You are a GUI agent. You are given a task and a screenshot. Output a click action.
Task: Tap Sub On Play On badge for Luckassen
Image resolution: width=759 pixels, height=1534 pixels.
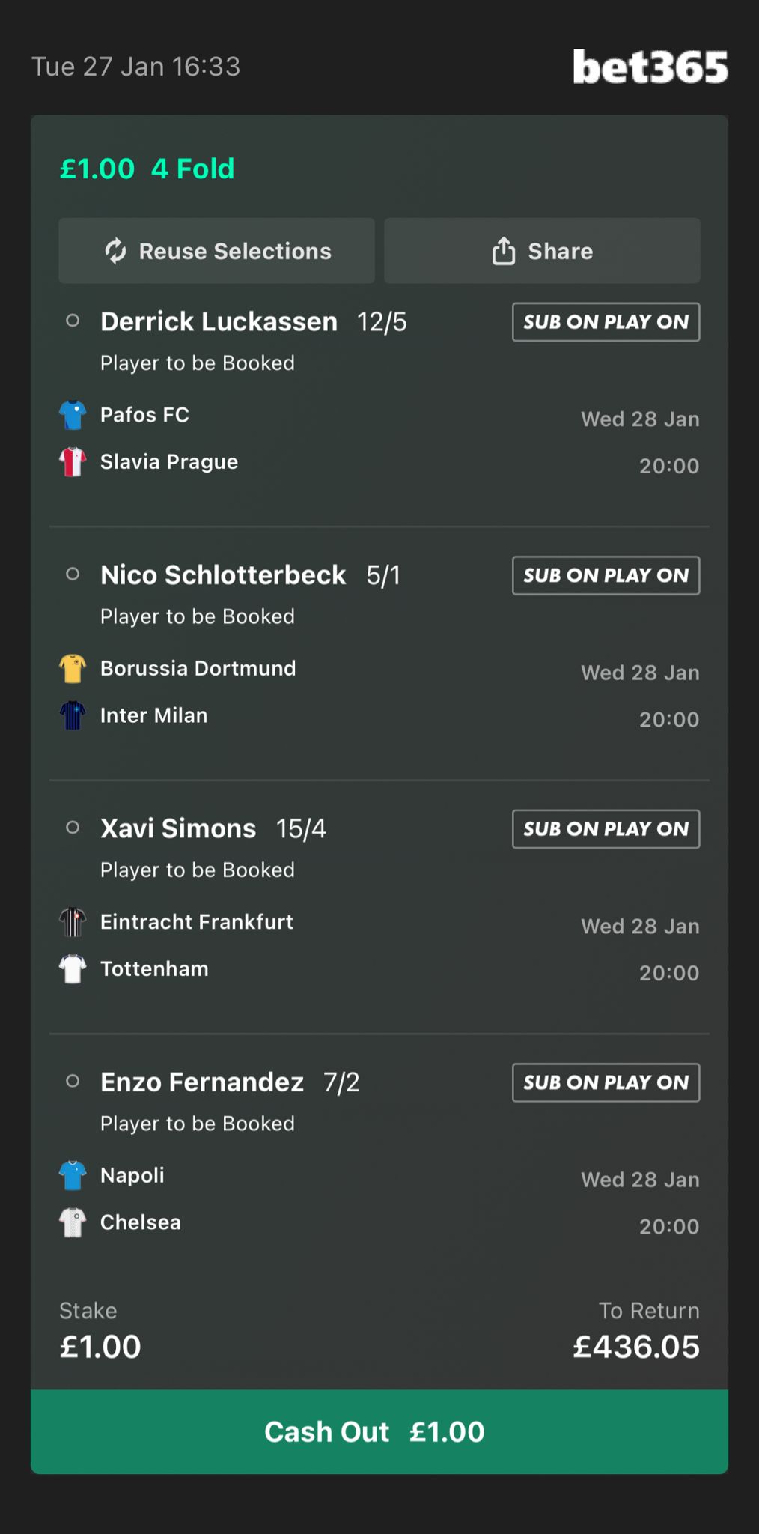tap(606, 322)
